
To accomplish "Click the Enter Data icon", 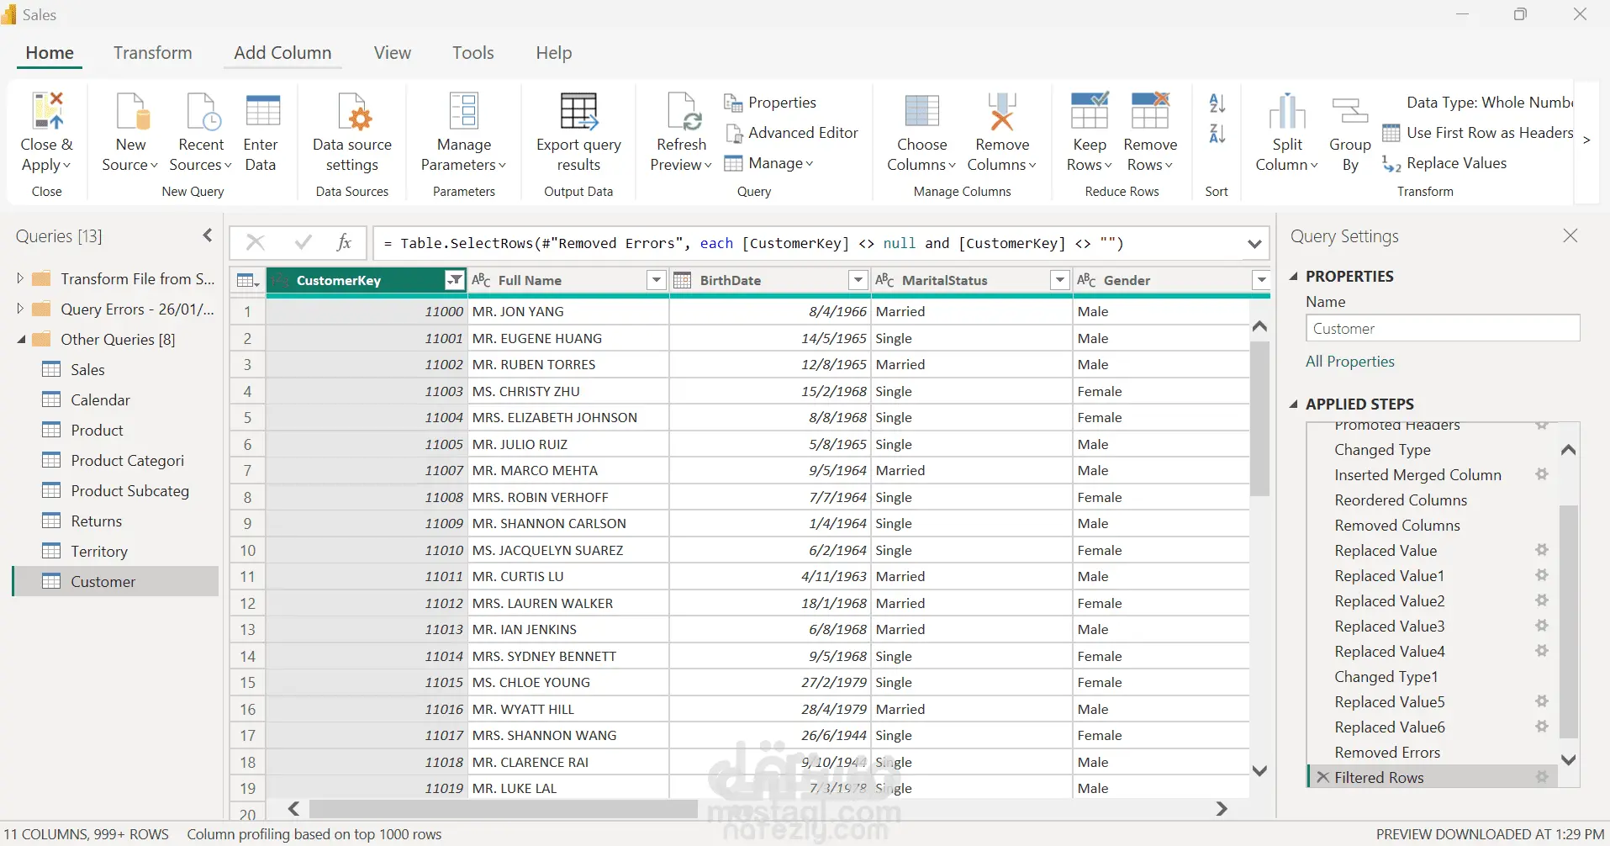I will point(261,112).
